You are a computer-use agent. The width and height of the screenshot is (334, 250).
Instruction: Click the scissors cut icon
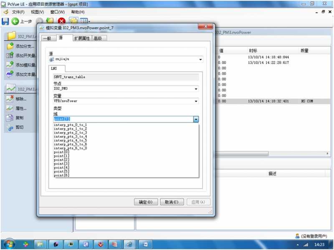pos(10,127)
